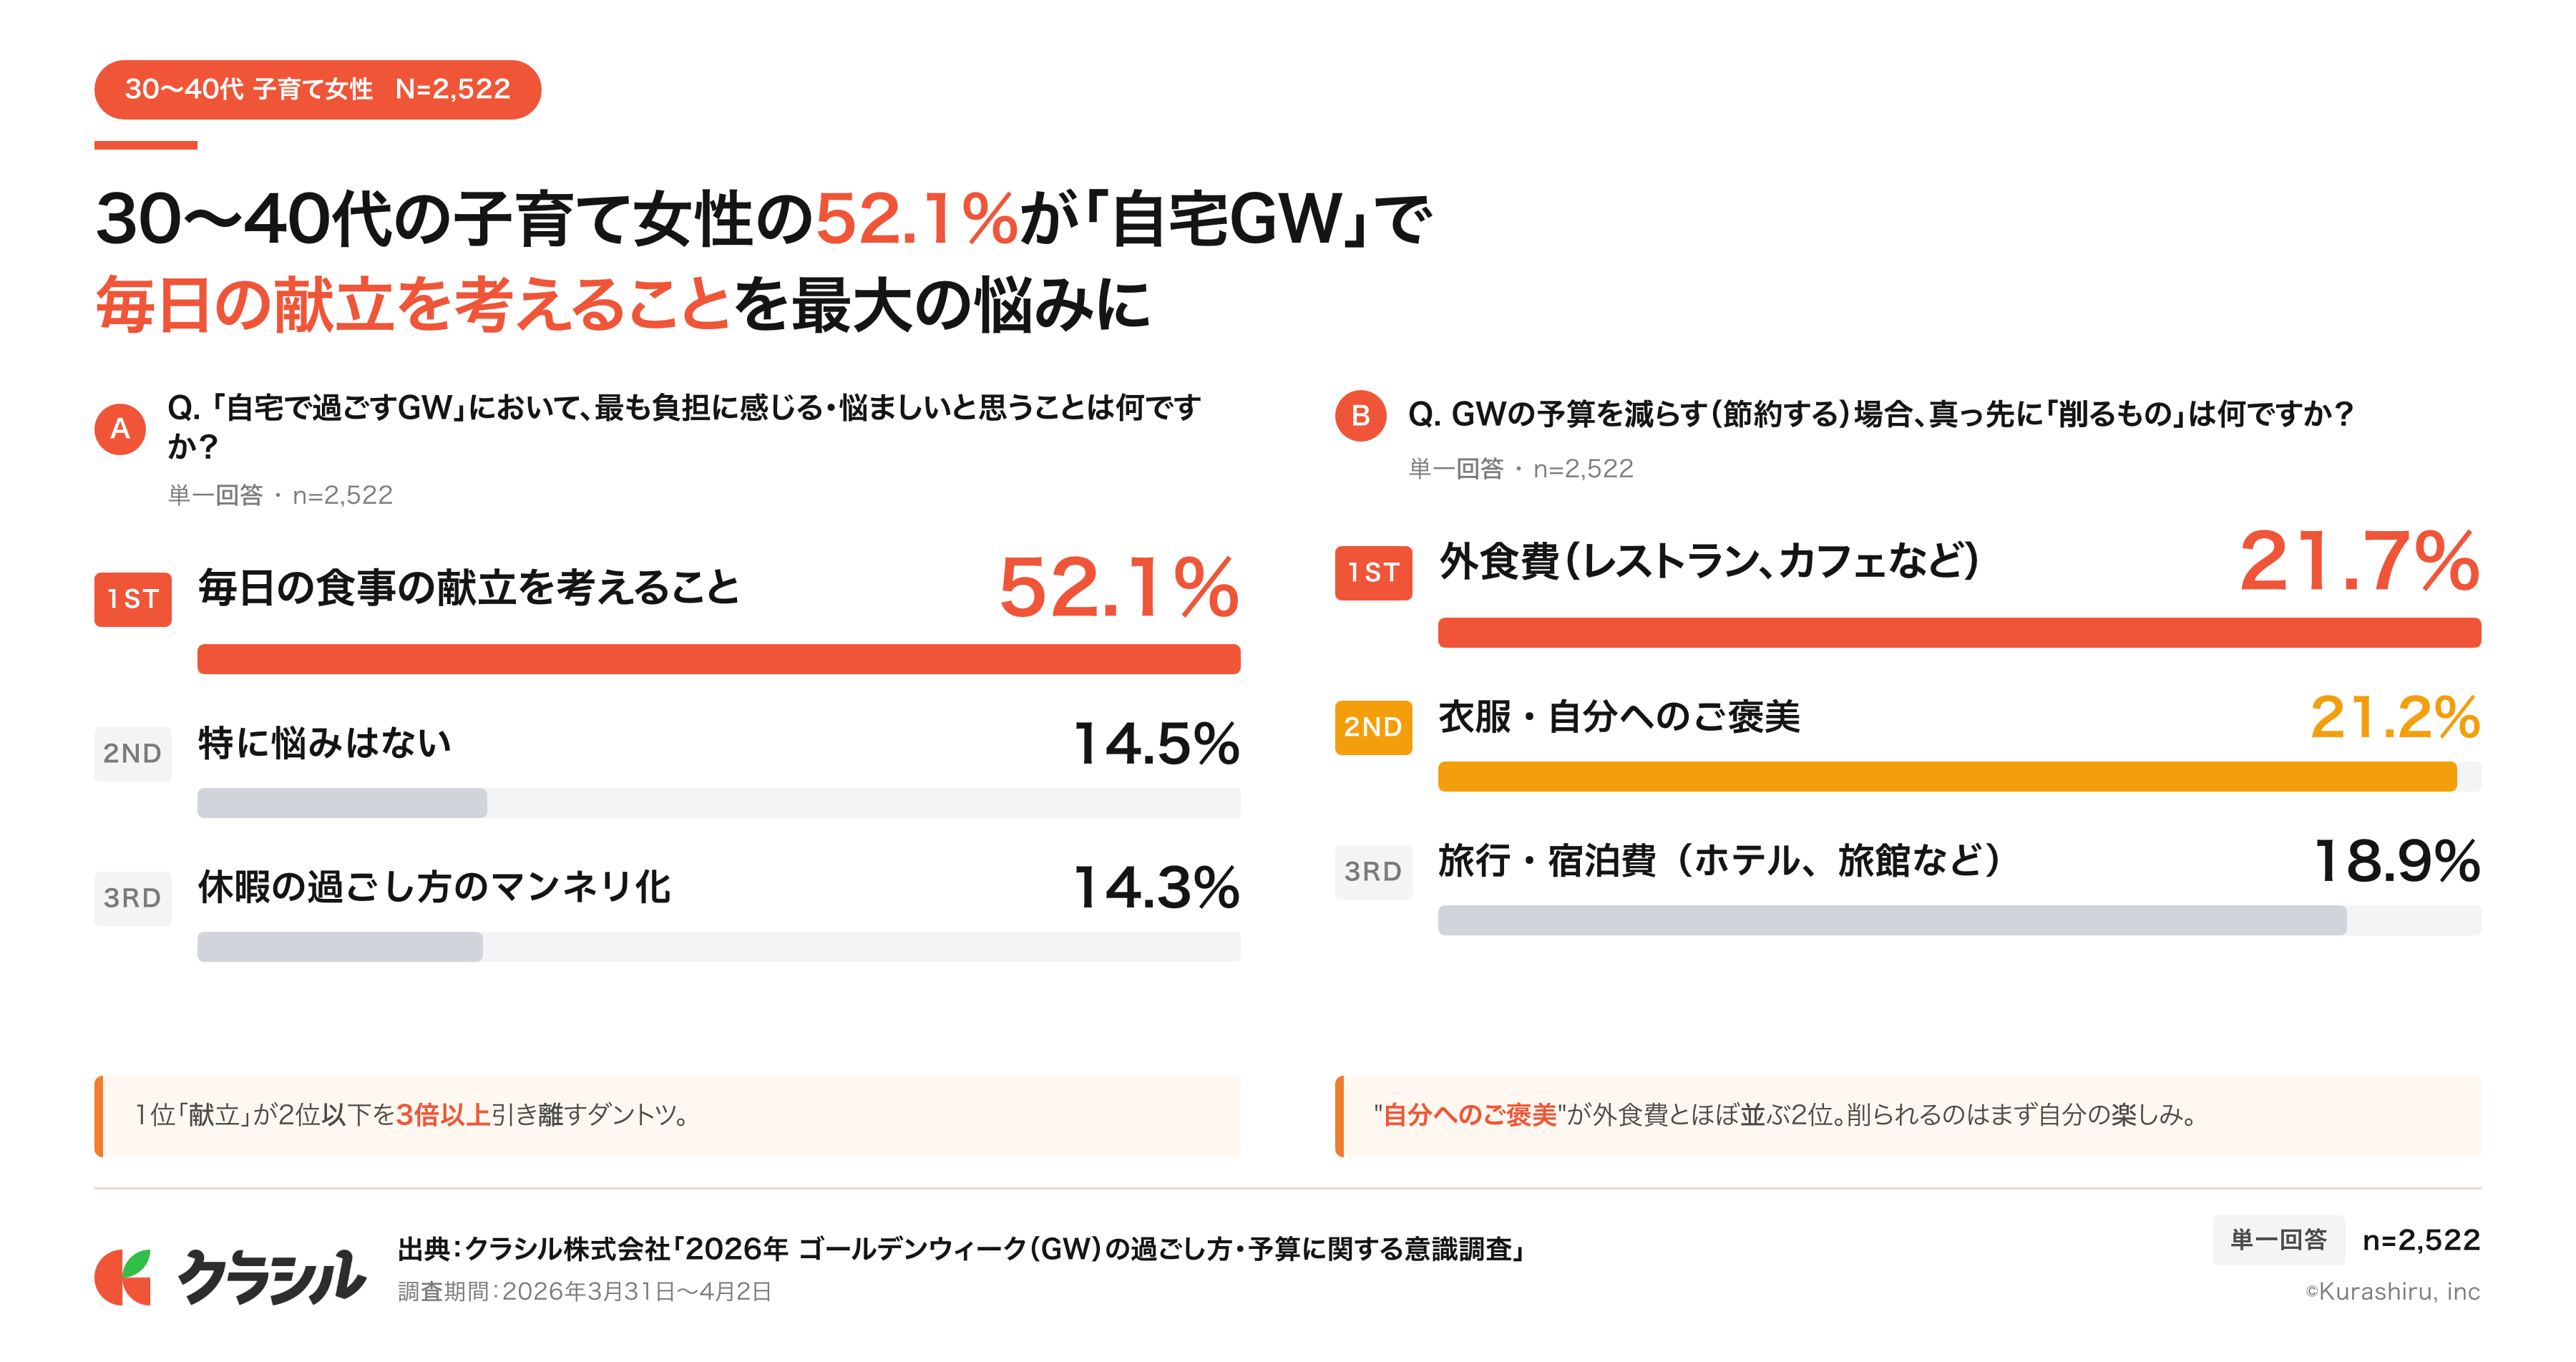The width and height of the screenshot is (2576, 1362).
Task: Click the 自分へのご褒美 callout note box
Action: [x=1907, y=1116]
